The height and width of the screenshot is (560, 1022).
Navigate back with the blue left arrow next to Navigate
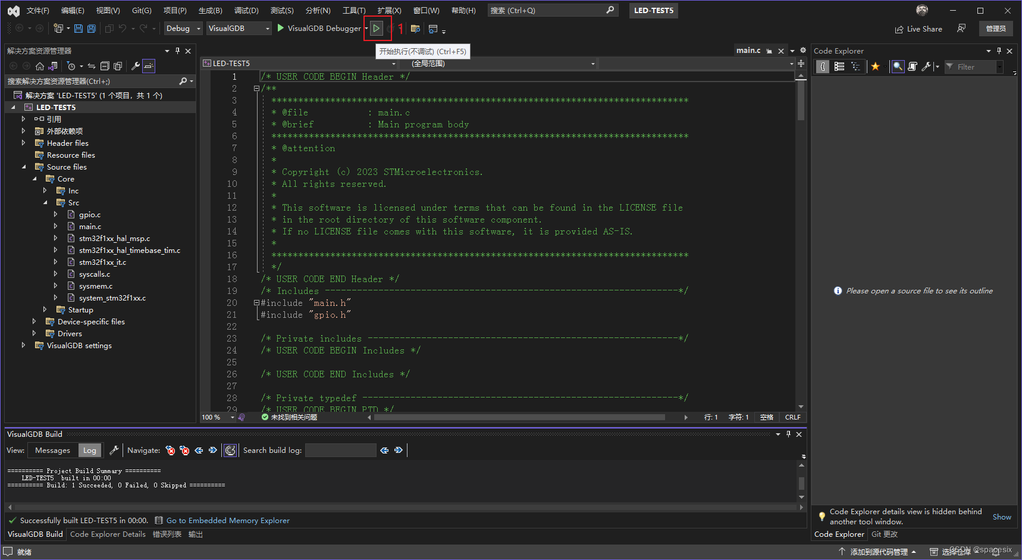tap(199, 450)
